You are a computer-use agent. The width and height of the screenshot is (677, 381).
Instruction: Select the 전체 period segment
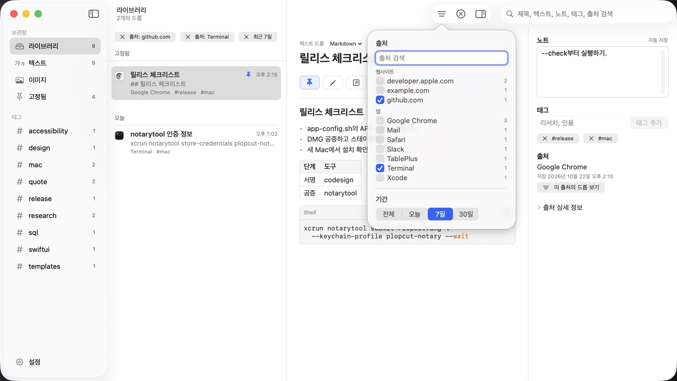click(389, 214)
